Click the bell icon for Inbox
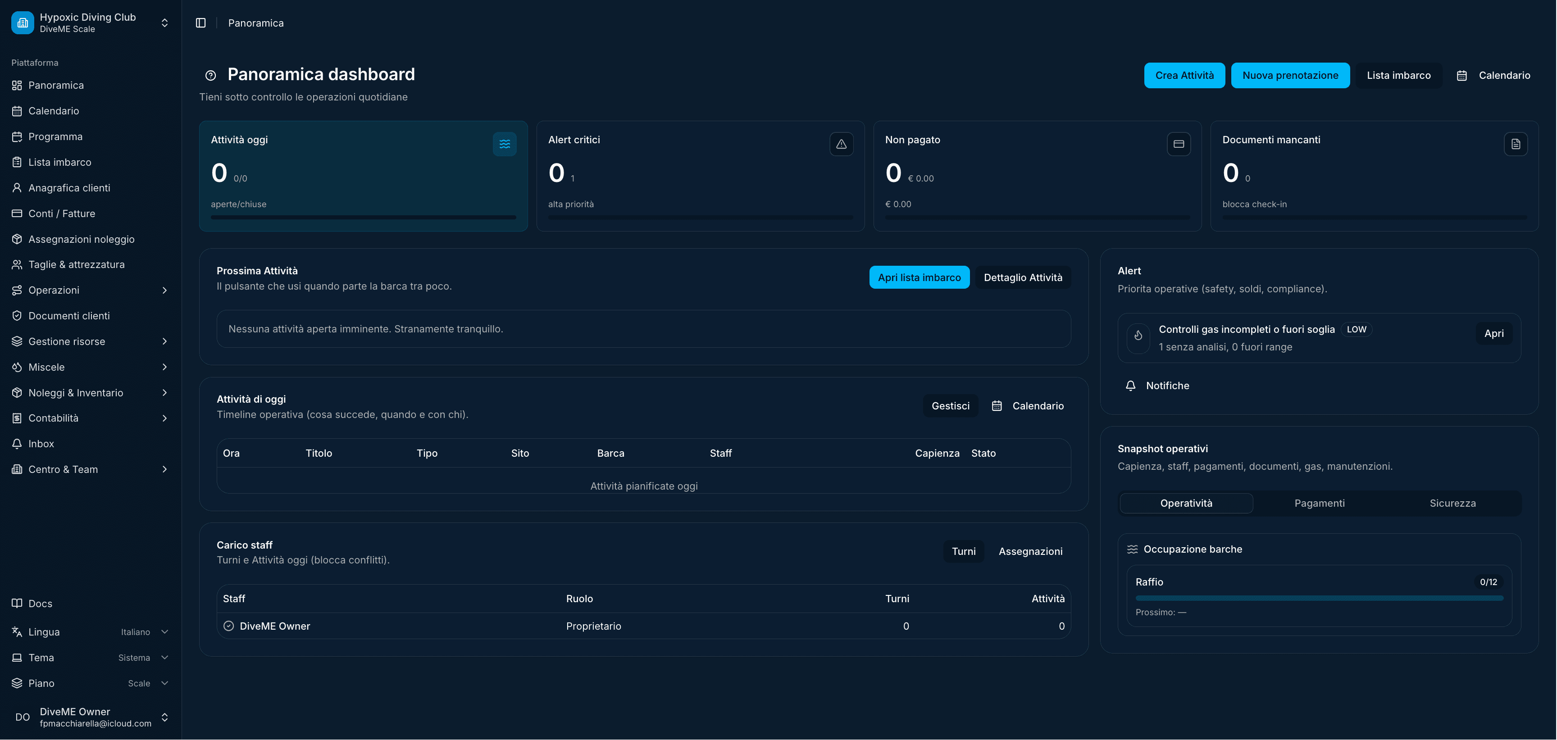This screenshot has width=1557, height=740. 17,444
